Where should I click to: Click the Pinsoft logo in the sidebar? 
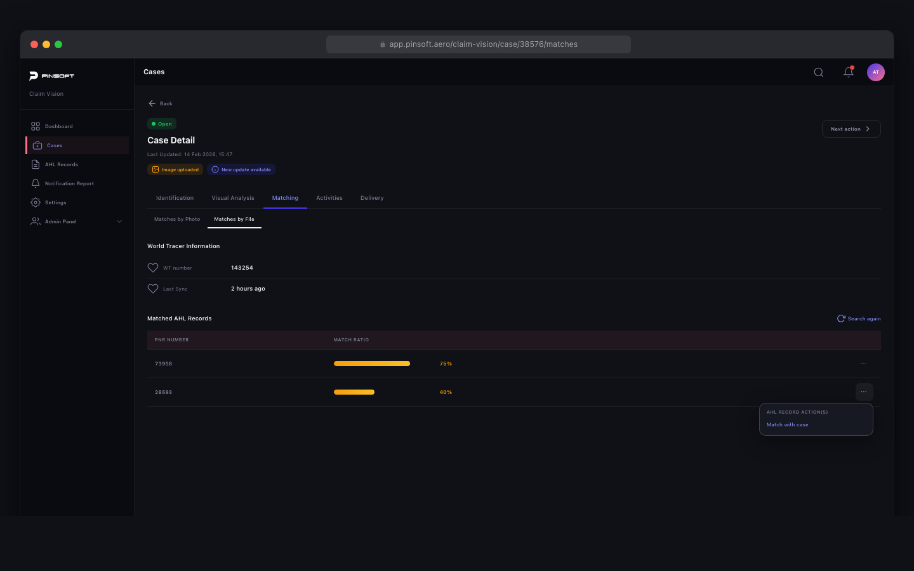click(52, 75)
